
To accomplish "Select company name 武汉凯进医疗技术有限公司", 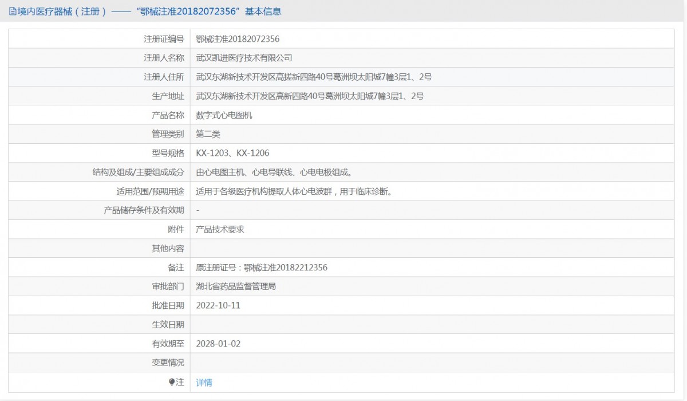I will click(244, 58).
